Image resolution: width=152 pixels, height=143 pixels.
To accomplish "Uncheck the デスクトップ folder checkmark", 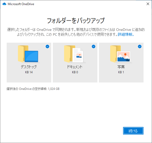I will tap(47, 46).
